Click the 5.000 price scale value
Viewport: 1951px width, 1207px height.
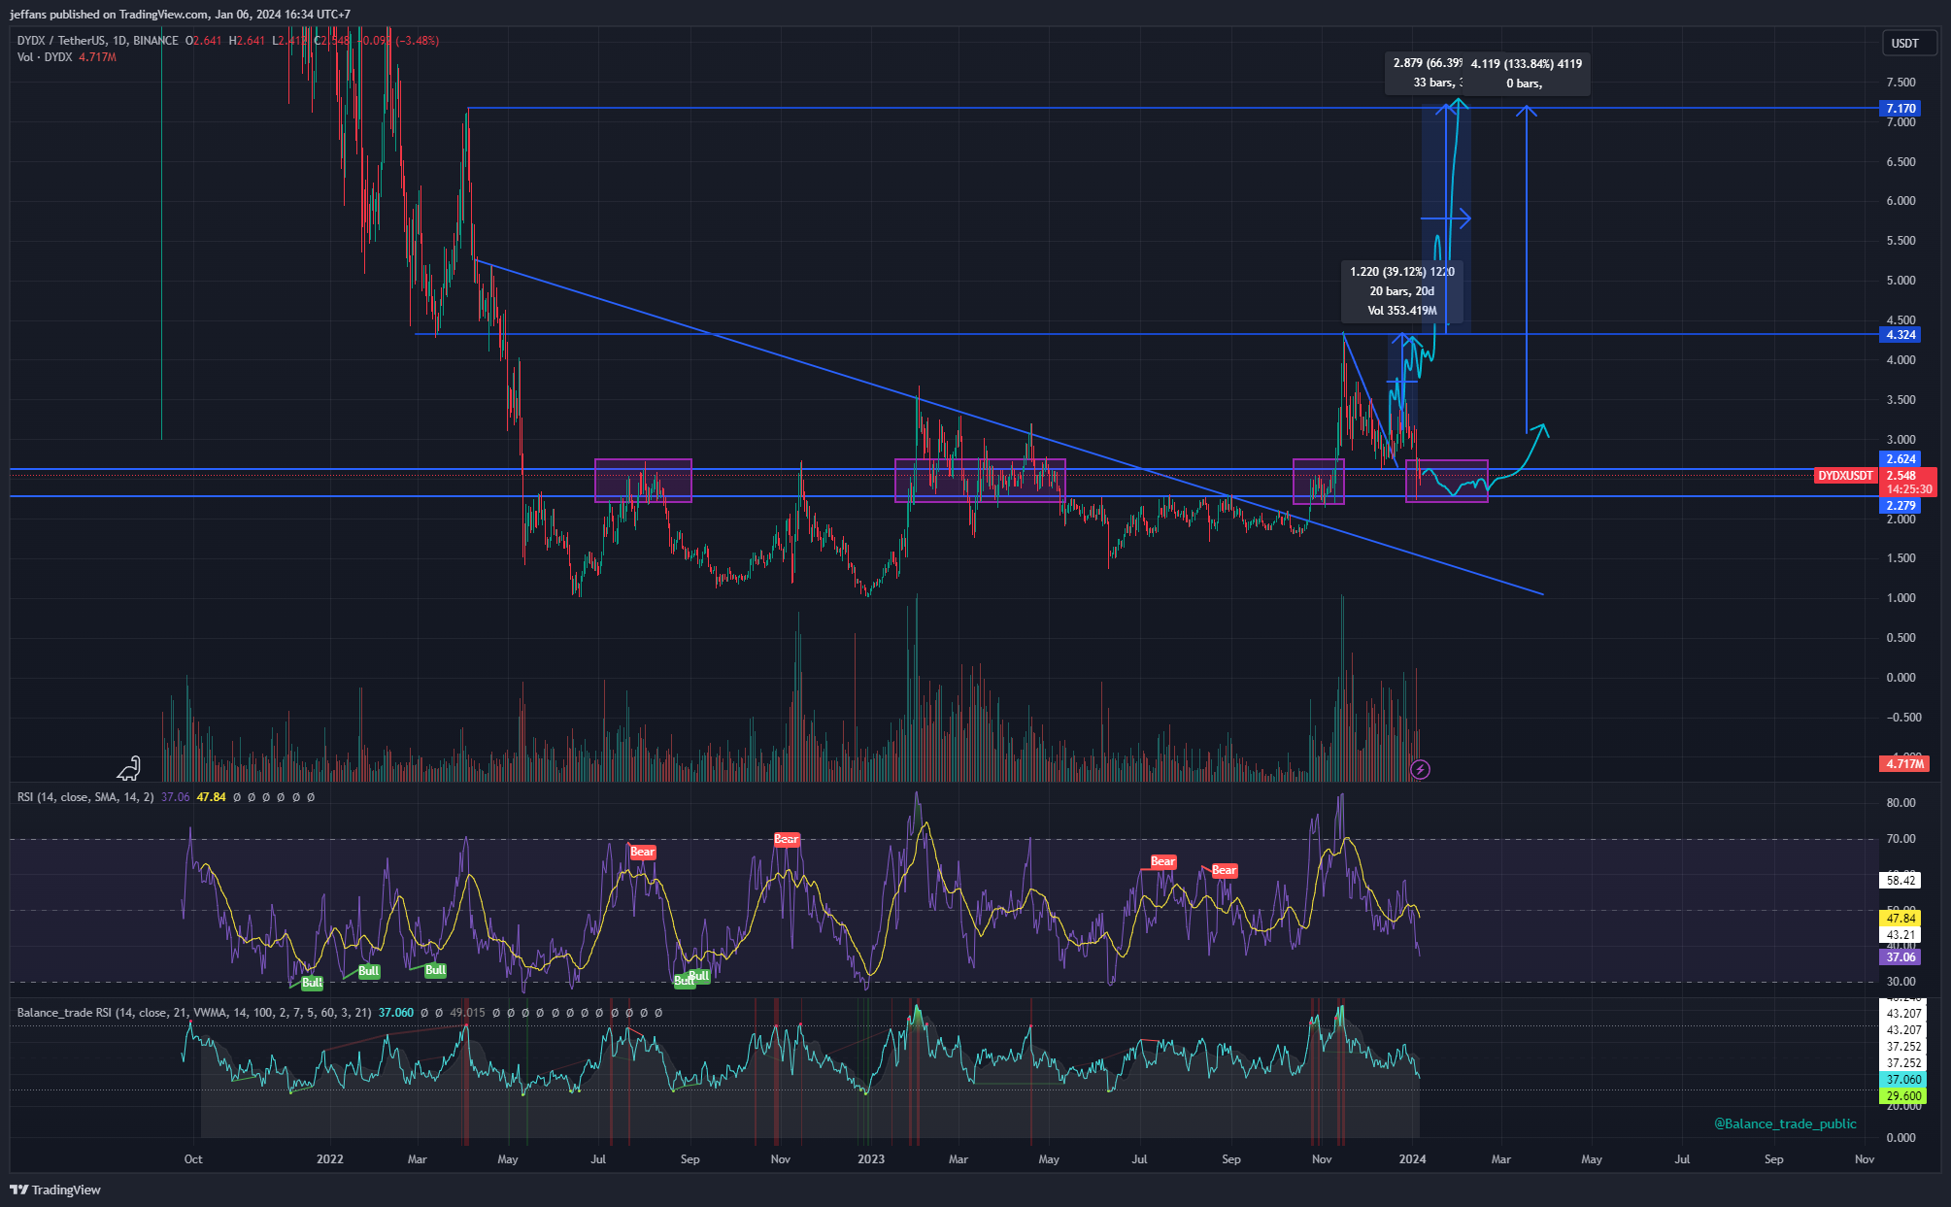1901,281
